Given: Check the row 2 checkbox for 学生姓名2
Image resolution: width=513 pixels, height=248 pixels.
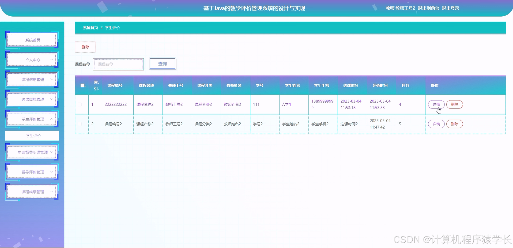Looking at the screenshot, I should pyautogui.click(x=80, y=124).
